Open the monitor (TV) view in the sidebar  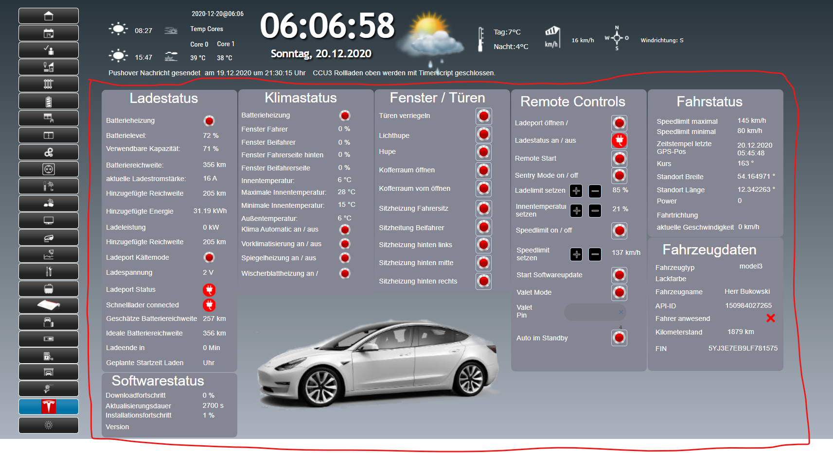pos(49,220)
